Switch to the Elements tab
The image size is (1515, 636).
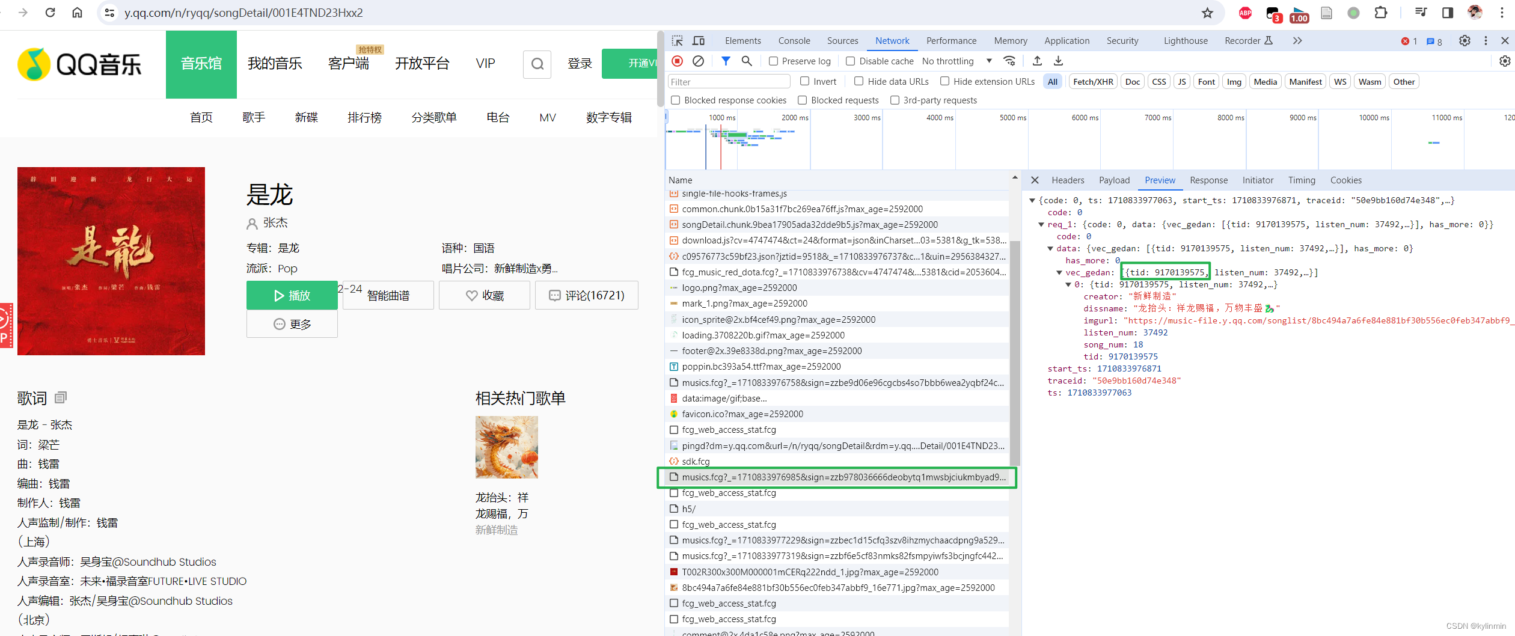coord(742,41)
